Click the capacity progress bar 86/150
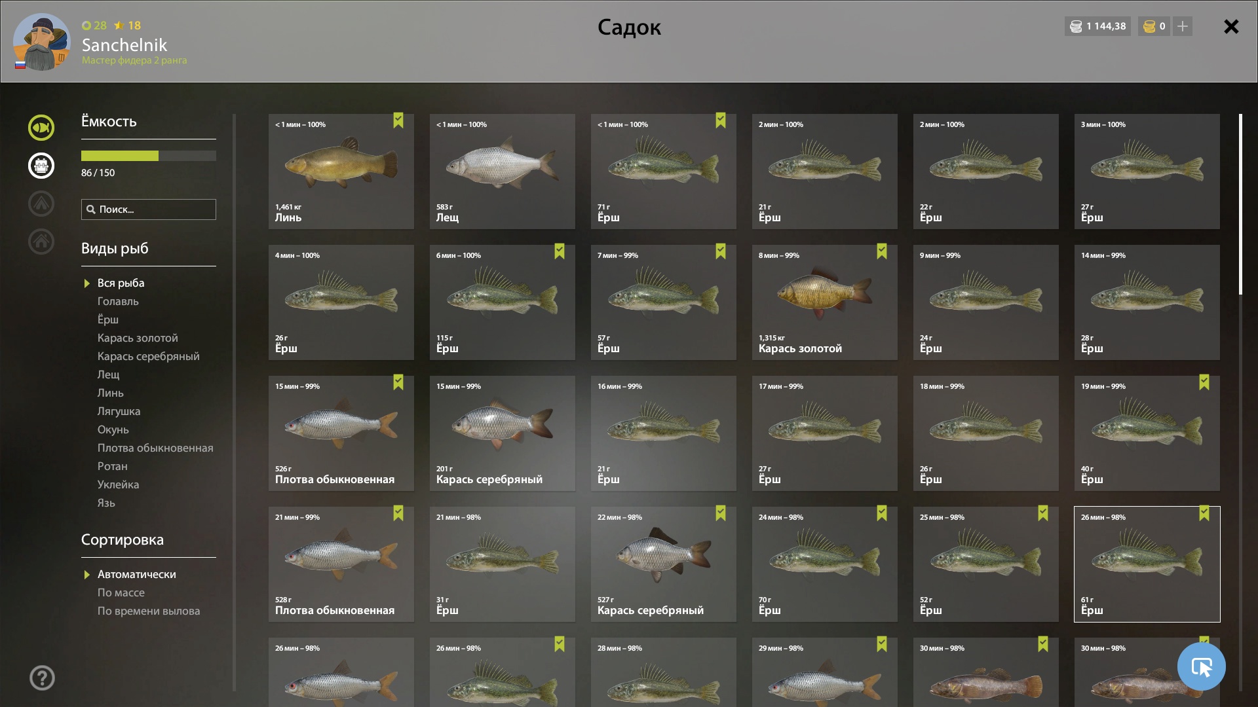1258x707 pixels. (149, 156)
